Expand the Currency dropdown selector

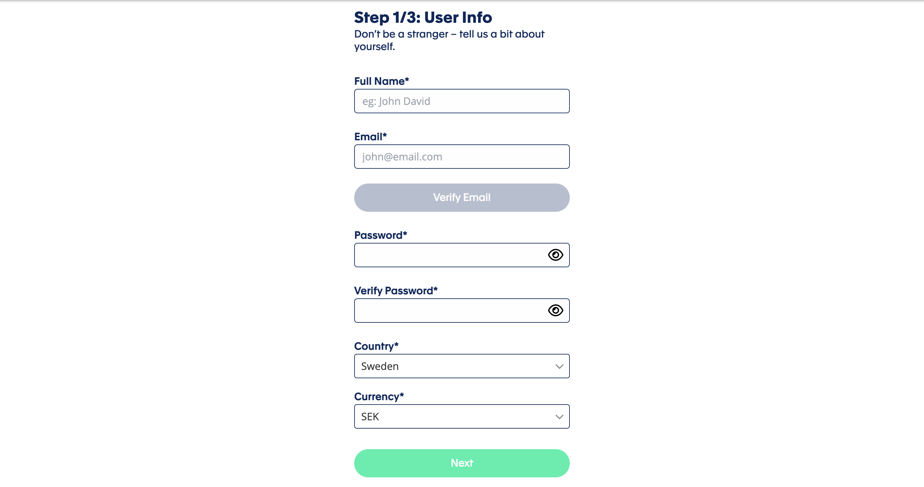[461, 416]
